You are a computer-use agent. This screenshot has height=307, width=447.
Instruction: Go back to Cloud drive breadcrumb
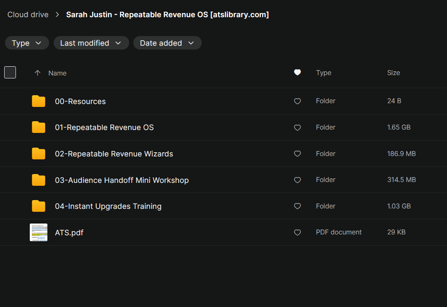click(28, 15)
